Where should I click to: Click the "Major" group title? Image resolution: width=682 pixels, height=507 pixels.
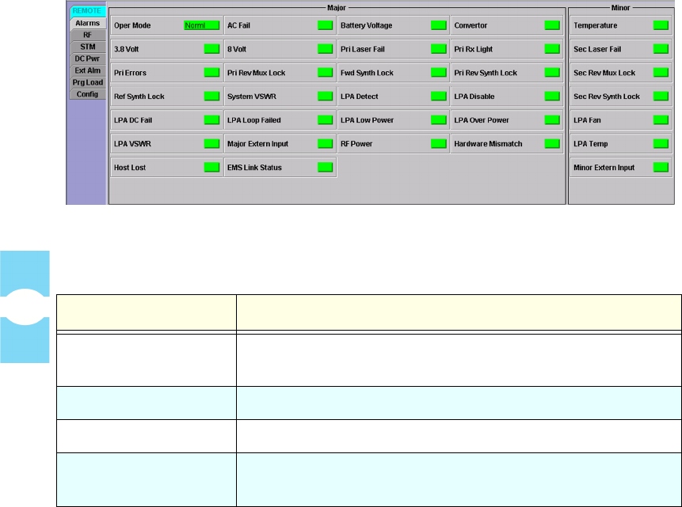(337, 7)
